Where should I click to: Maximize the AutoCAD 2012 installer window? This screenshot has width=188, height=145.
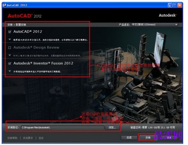pos(175,5)
